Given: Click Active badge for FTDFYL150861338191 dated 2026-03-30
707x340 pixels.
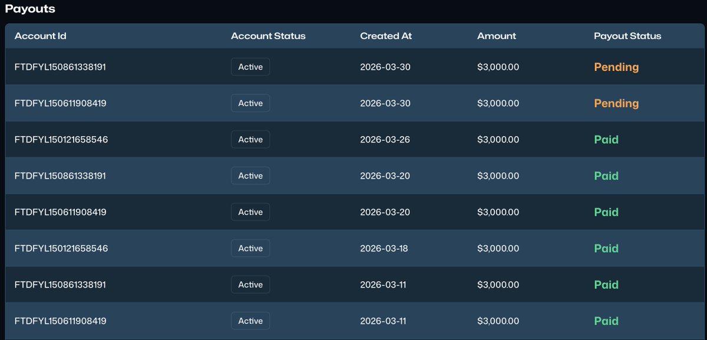Looking at the screenshot, I should pos(250,67).
